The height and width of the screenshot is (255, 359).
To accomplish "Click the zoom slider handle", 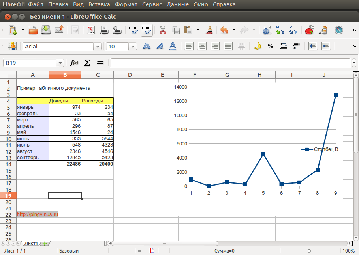I will (309, 251).
